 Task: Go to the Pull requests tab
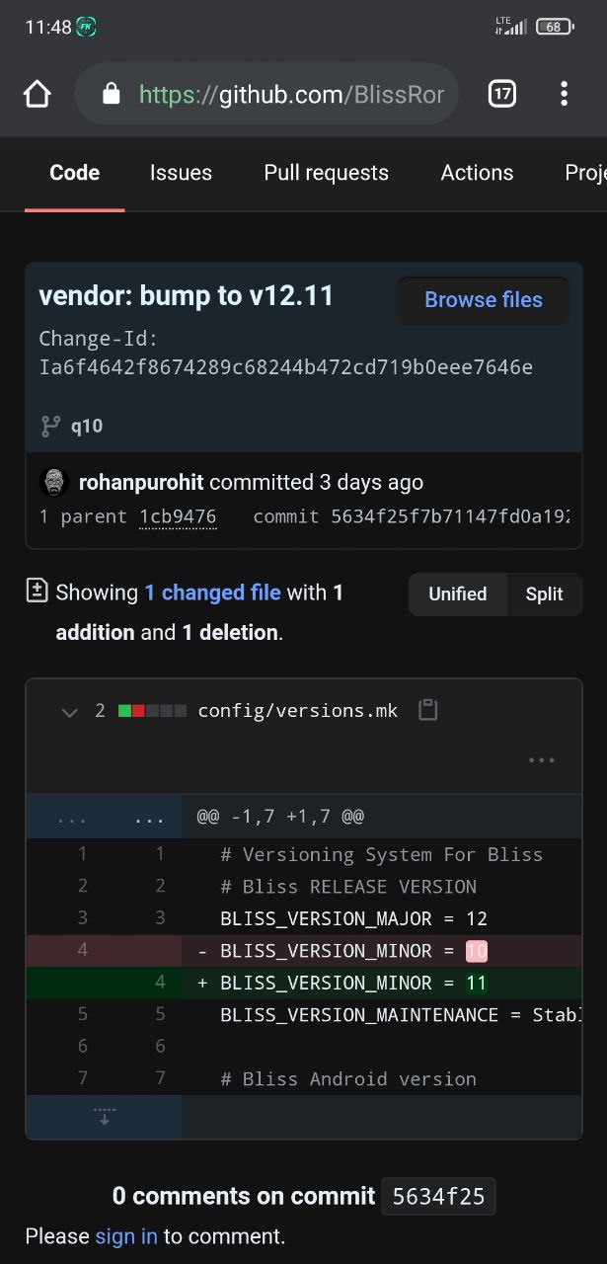point(326,173)
